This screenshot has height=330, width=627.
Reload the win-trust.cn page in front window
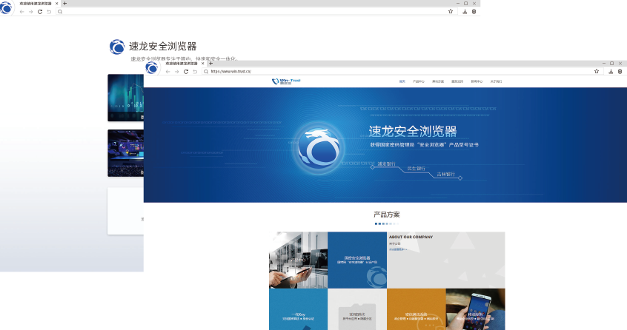click(186, 72)
